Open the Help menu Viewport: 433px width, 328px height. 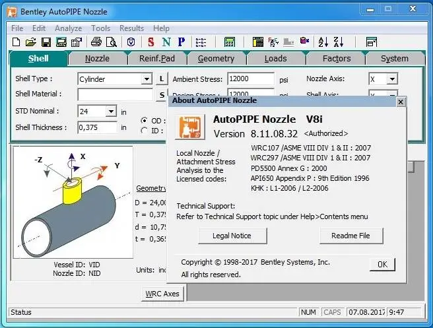pos(161,28)
